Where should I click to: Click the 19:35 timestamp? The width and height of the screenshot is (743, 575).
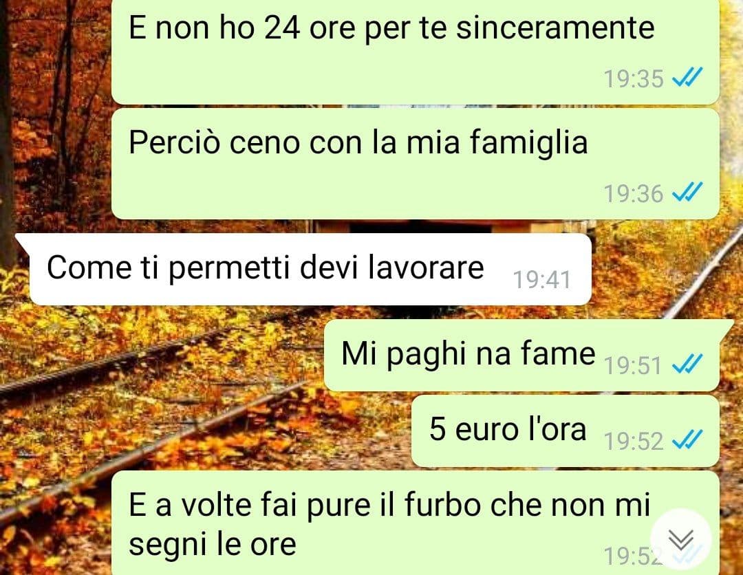(x=634, y=78)
